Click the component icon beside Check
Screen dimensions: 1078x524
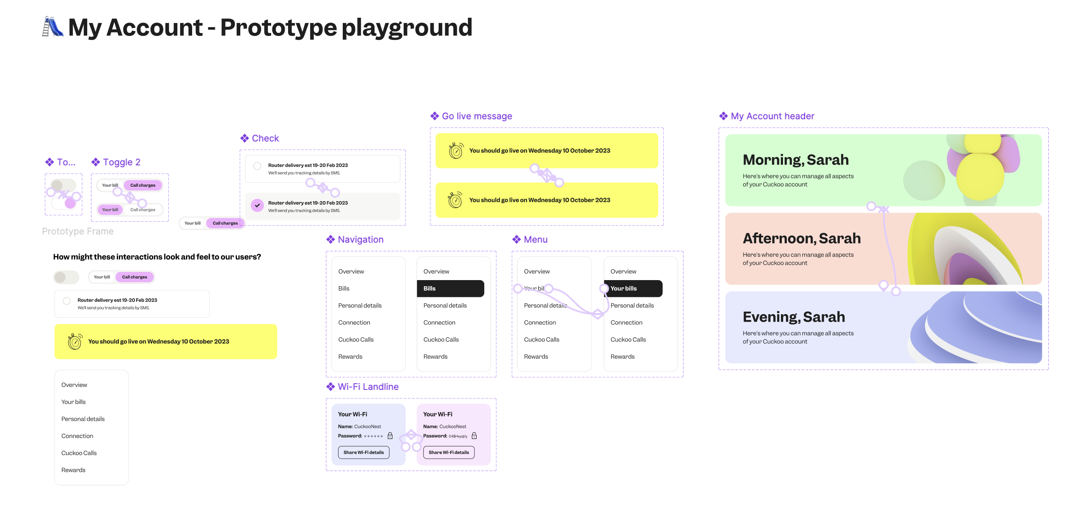tap(244, 139)
